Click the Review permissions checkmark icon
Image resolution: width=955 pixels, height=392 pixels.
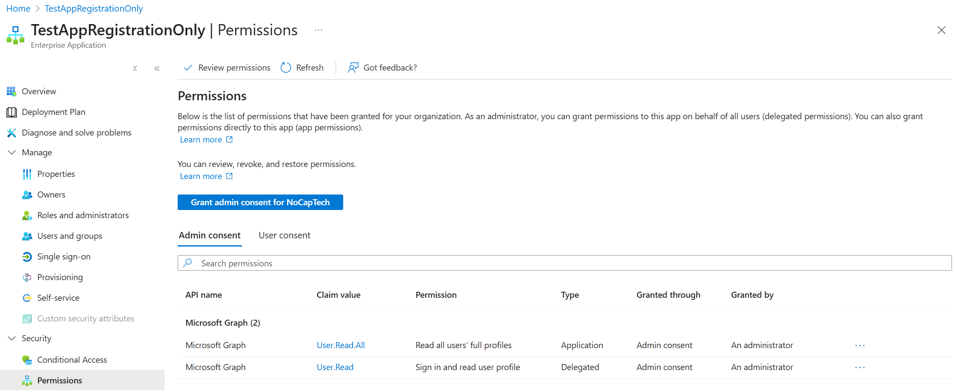188,68
